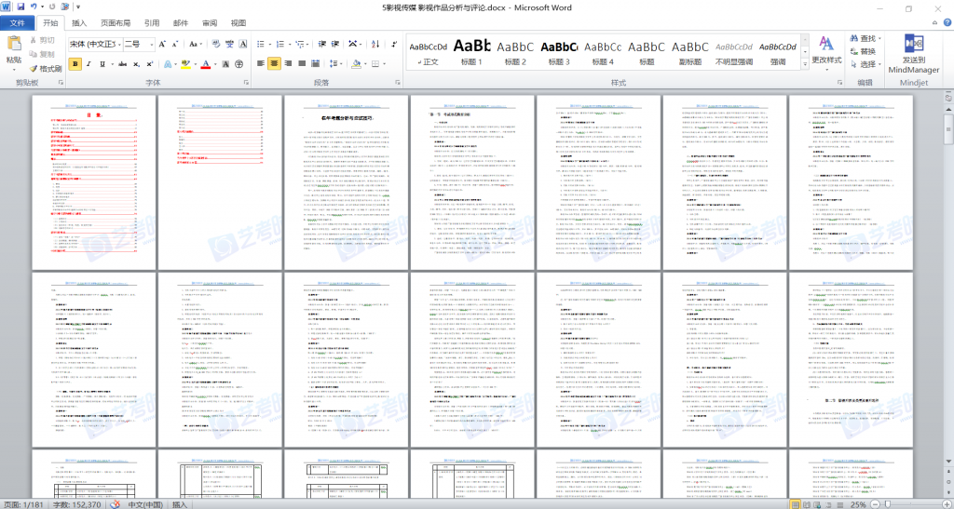Open the 页面布局 (Page Layout) tab
Image resolution: width=954 pixels, height=509 pixels.
pos(116,22)
